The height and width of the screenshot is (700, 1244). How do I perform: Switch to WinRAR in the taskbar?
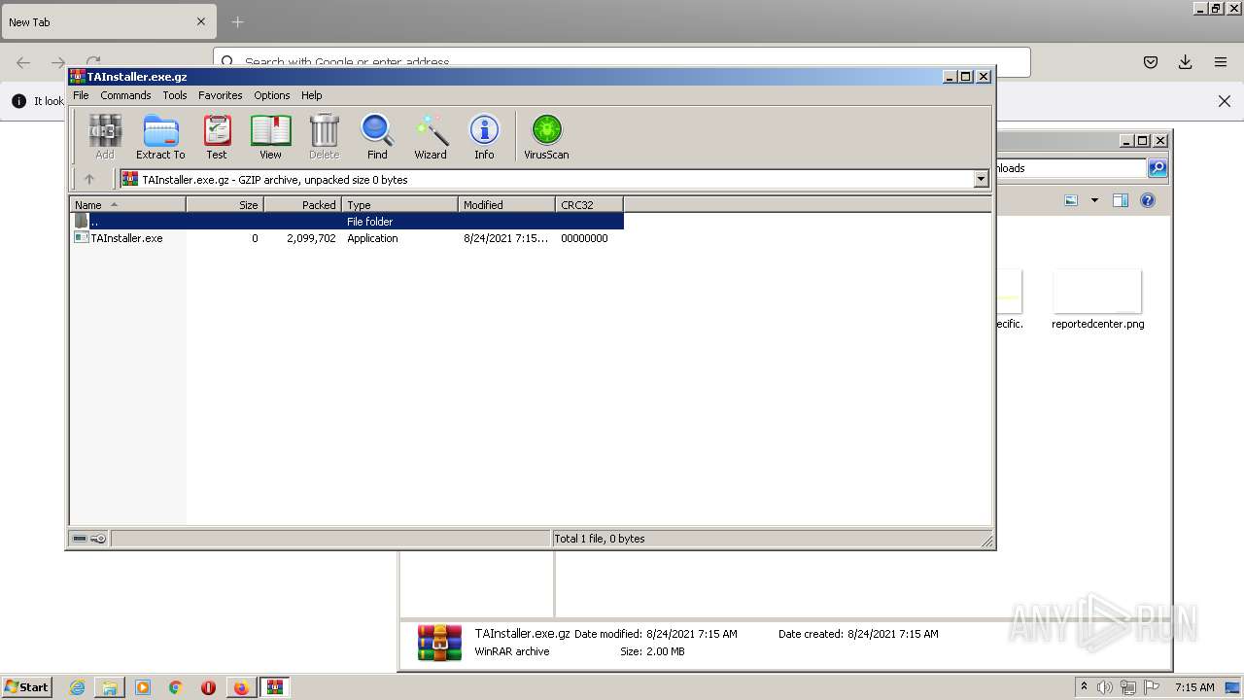pyautogui.click(x=275, y=687)
